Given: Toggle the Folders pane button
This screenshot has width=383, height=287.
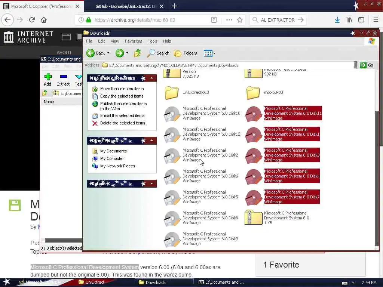Looking at the screenshot, I should 186,53.
